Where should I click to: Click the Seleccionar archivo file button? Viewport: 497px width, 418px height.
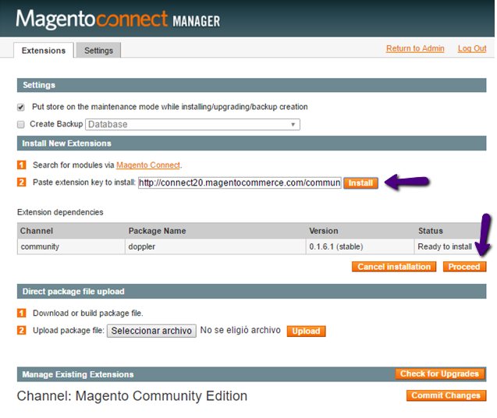point(151,331)
